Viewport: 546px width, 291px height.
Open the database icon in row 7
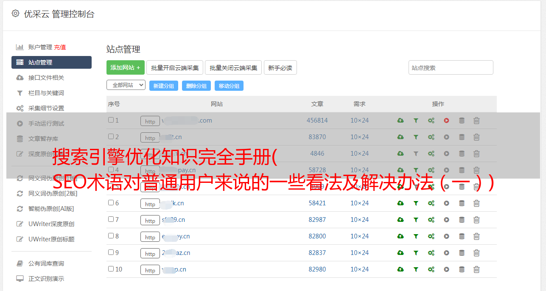(x=462, y=220)
